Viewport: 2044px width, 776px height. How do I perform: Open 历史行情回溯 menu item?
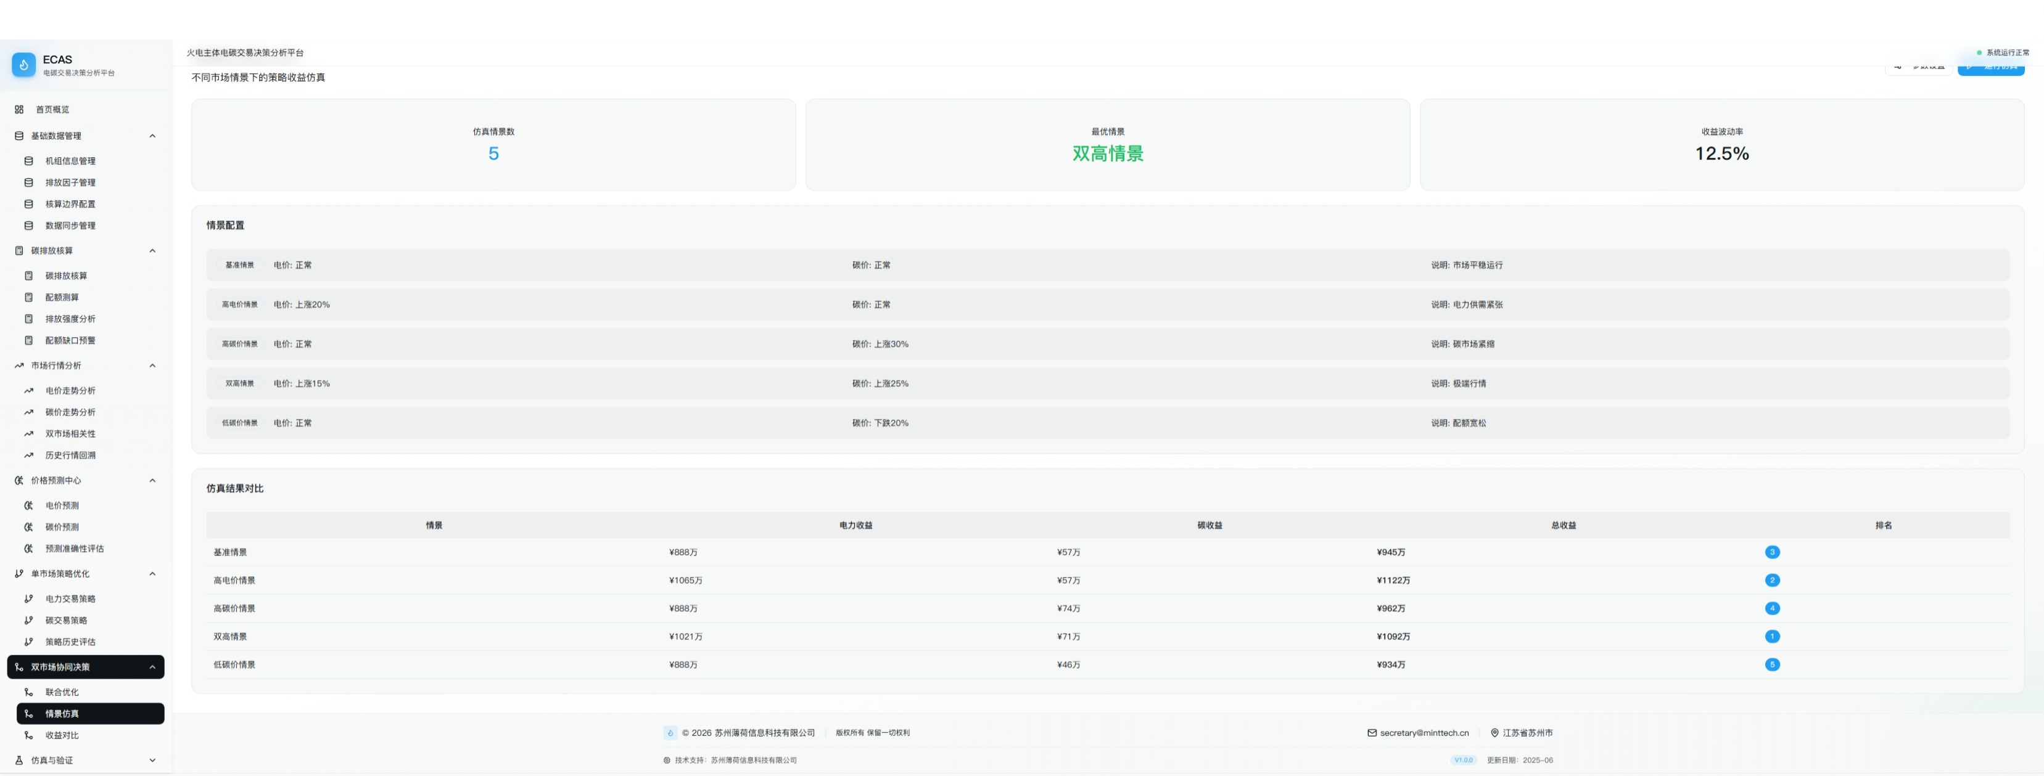(x=70, y=455)
